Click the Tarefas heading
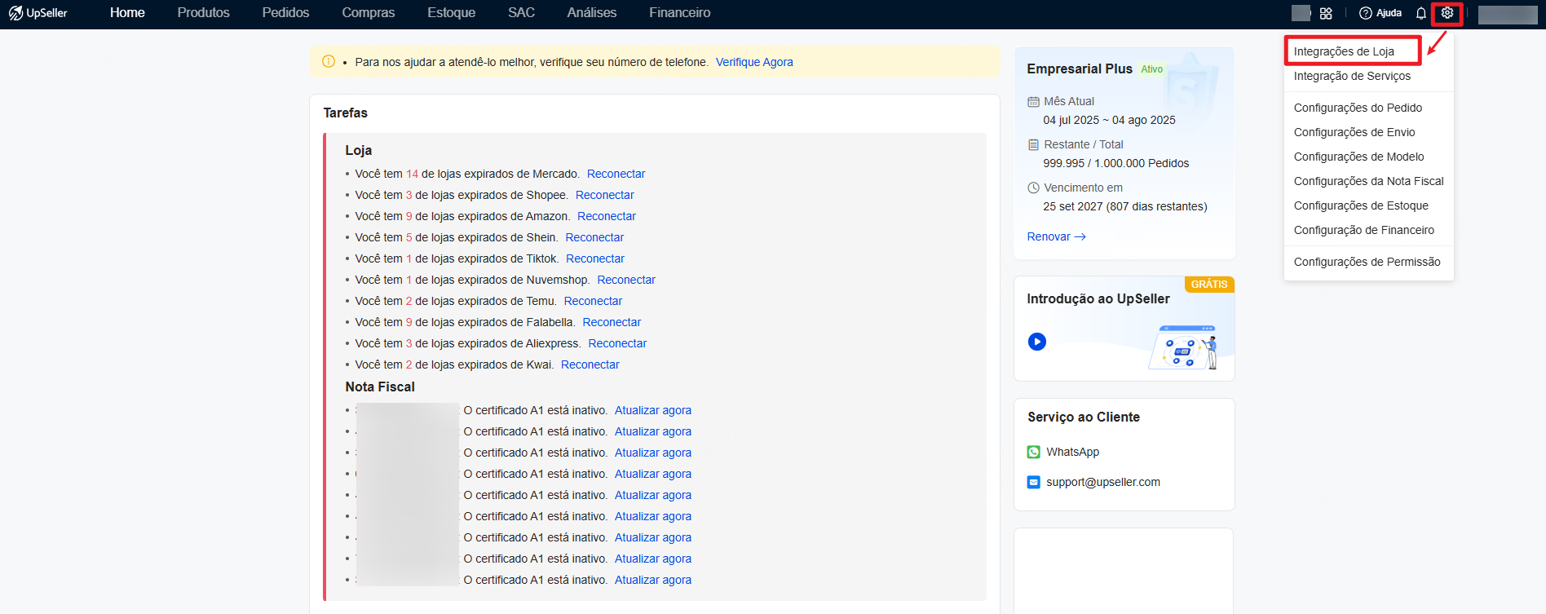The width and height of the screenshot is (1546, 614). [x=346, y=113]
